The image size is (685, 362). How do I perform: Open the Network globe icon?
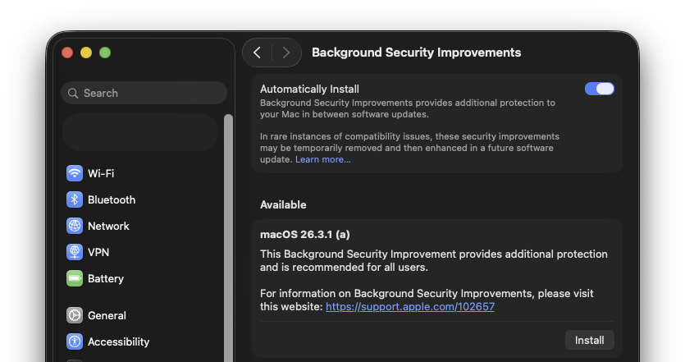point(75,226)
